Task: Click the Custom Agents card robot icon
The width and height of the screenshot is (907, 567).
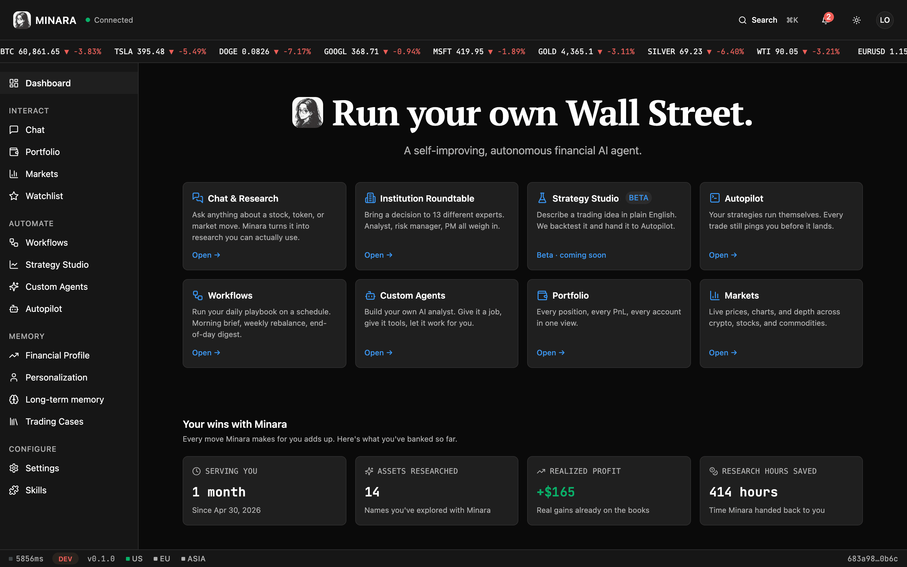Action: point(370,295)
